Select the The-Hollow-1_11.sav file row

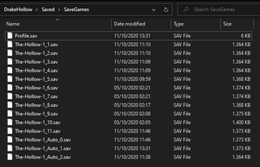click(x=129, y=131)
